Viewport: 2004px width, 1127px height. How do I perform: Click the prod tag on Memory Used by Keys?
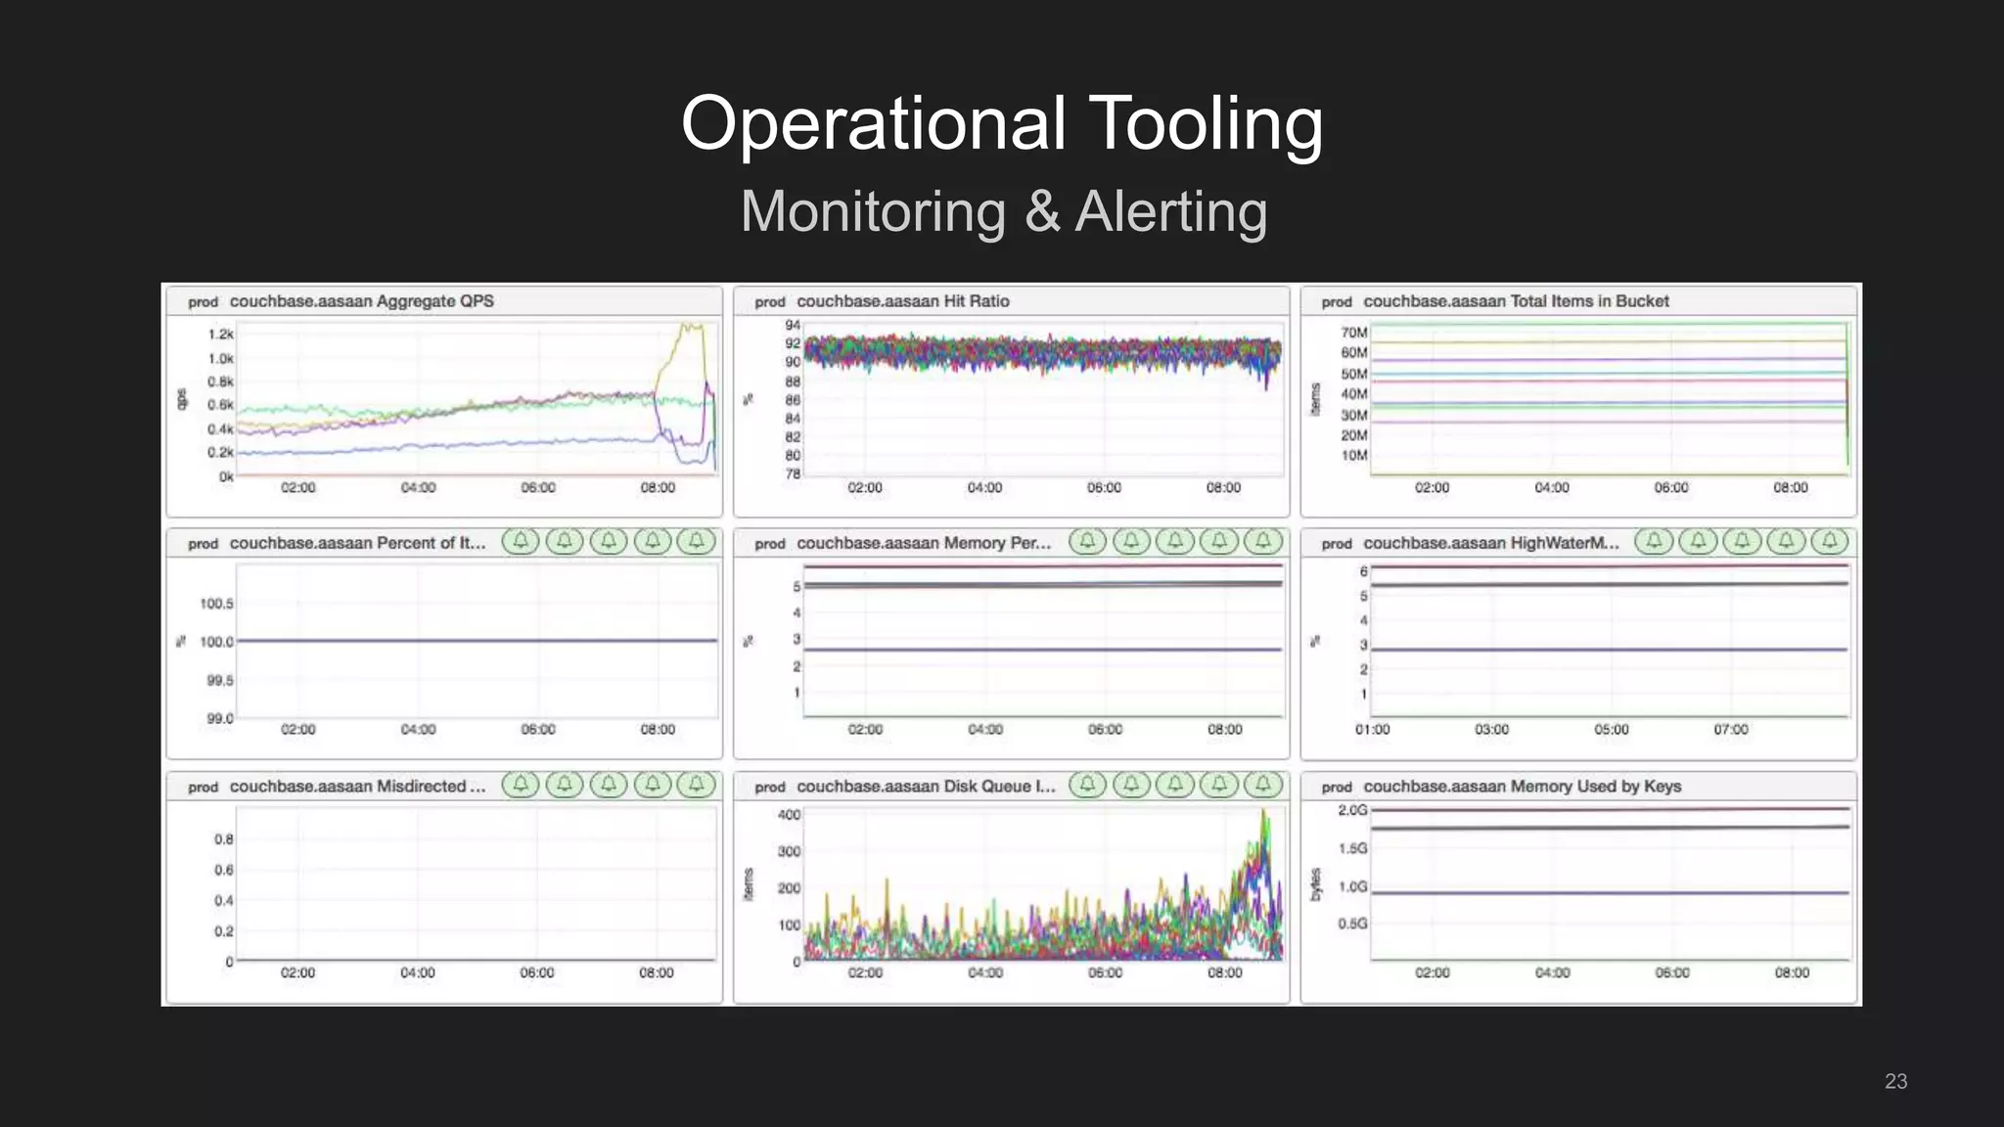pos(1336,788)
